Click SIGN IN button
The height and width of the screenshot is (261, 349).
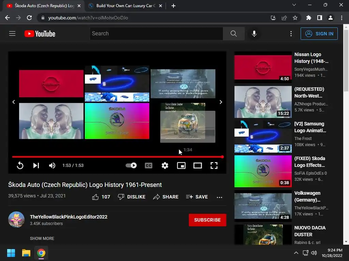319,34
